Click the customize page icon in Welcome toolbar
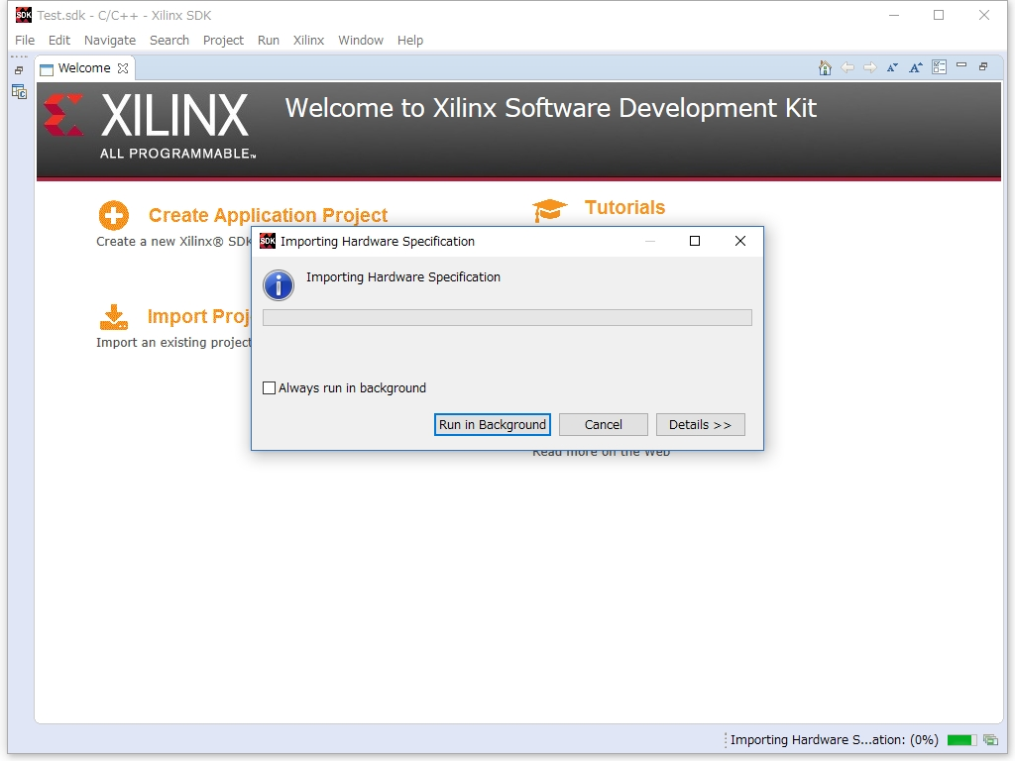Screen dimensions: 1015x761 [x=940, y=67]
